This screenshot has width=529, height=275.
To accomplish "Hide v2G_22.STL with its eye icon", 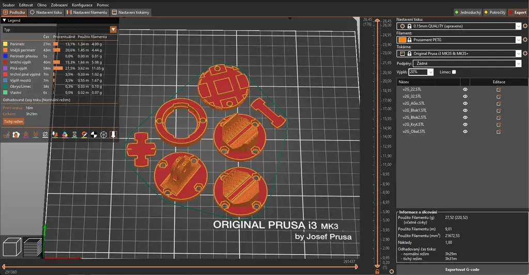I will [465, 89].
